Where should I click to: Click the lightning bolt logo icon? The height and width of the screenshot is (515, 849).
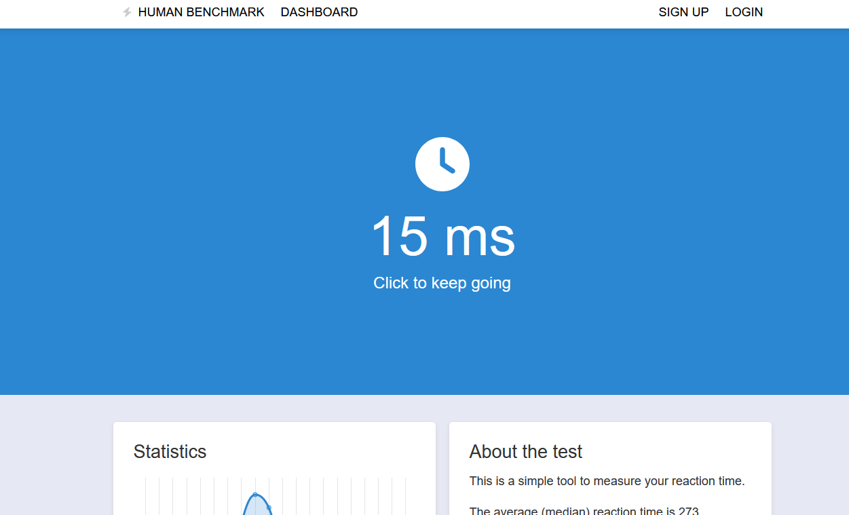tap(127, 12)
